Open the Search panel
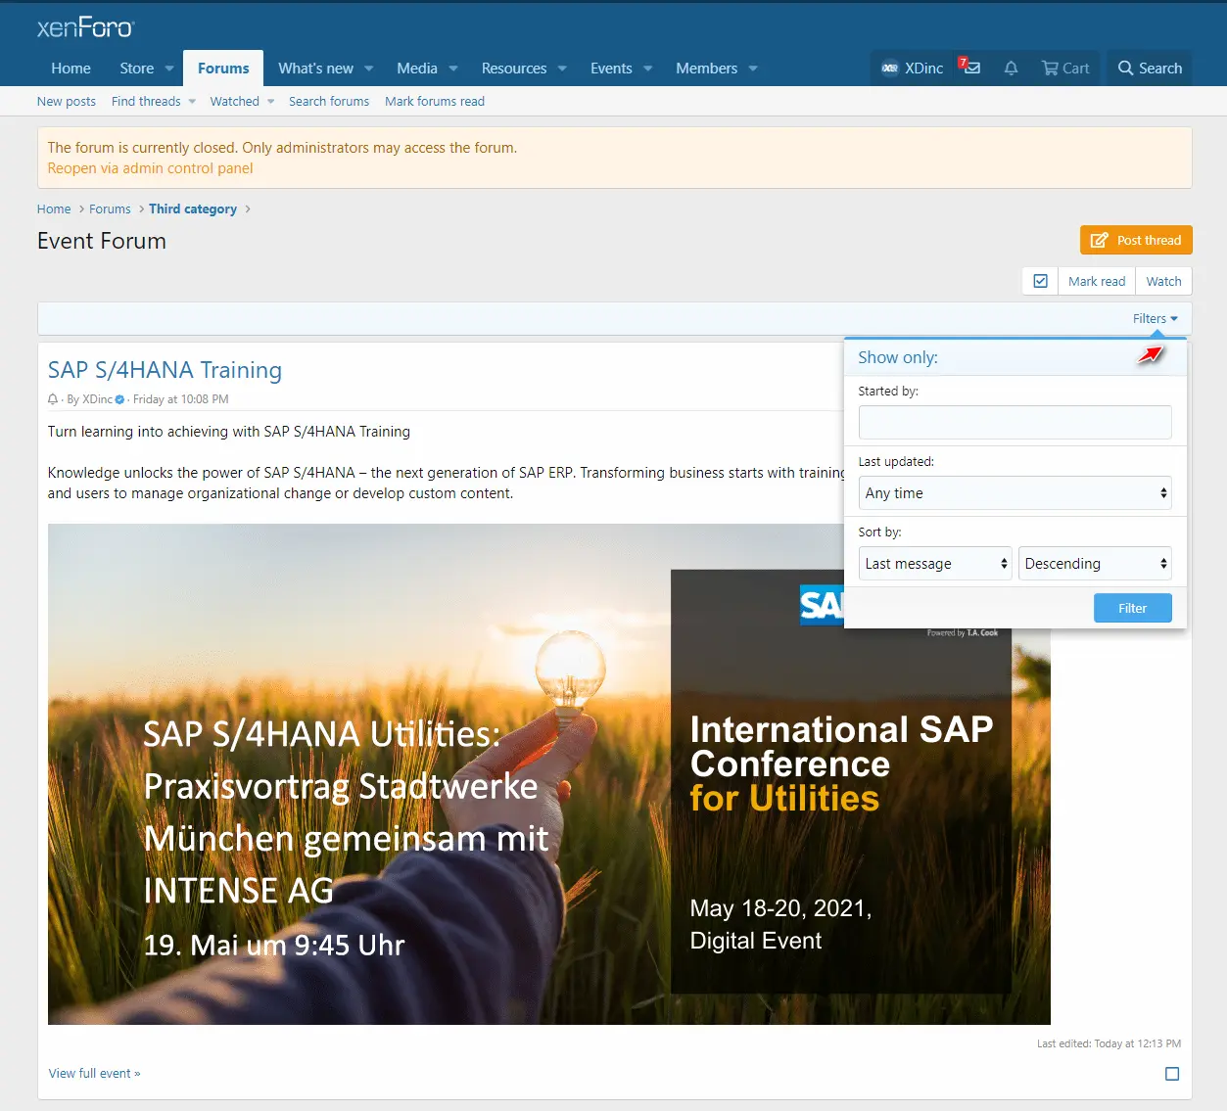Image resolution: width=1227 pixels, height=1111 pixels. coord(1150,69)
